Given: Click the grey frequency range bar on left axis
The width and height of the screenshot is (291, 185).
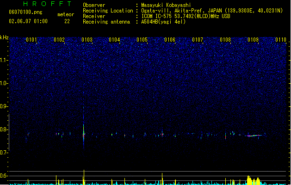Looking at the screenshot, I should pos(9,132).
